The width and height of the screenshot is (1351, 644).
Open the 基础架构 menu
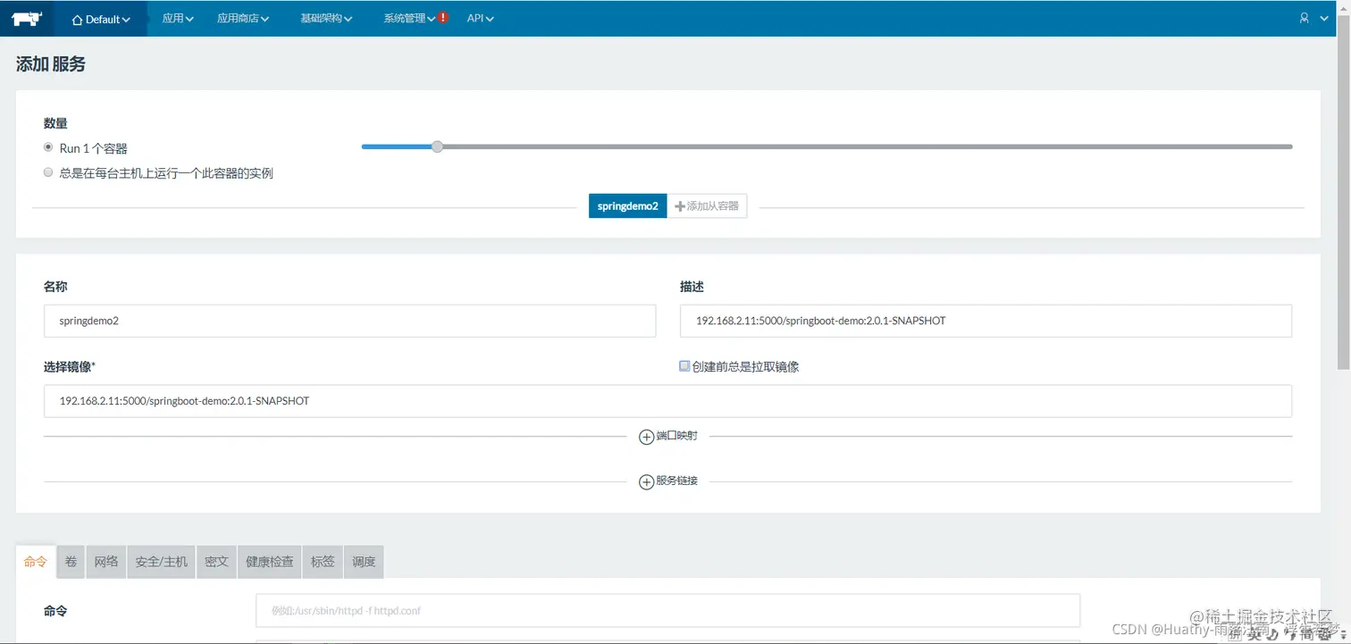[x=326, y=18]
